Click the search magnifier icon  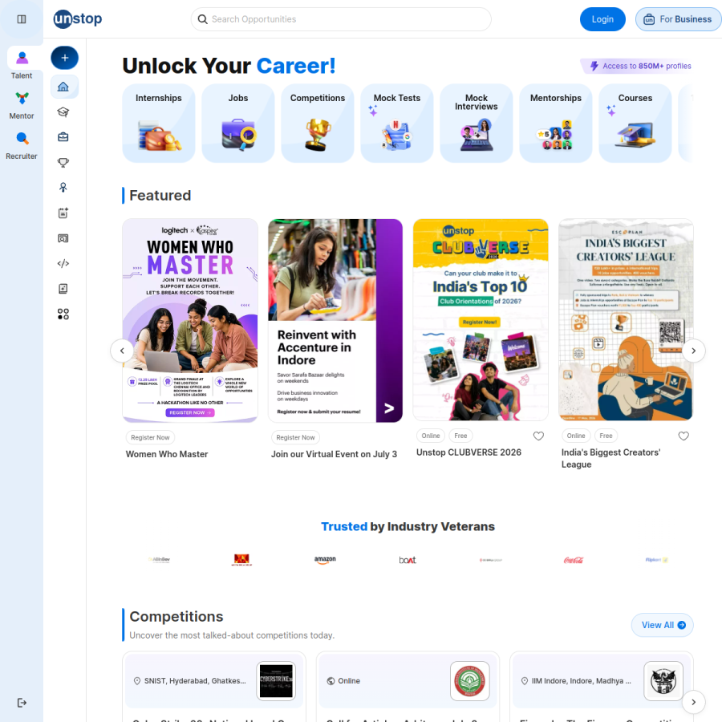click(203, 19)
